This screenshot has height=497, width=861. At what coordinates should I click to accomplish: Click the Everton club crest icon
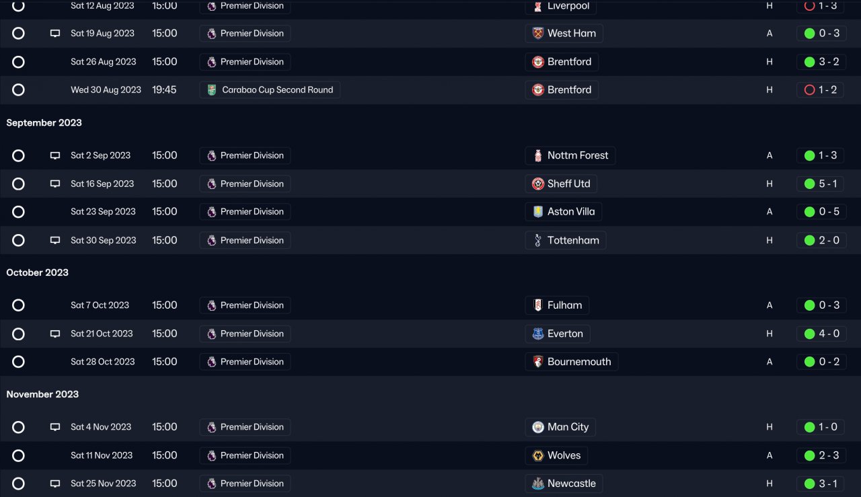(538, 334)
